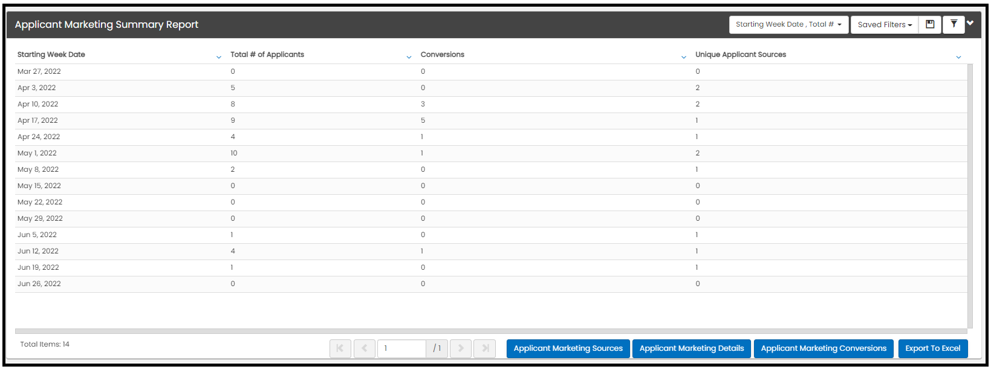Sort by Starting Week Date header
Viewport: 991px width, 369px height.
pos(51,54)
